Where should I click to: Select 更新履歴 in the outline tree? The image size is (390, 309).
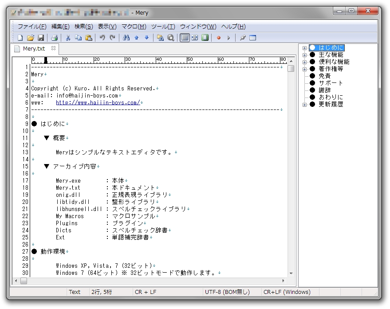[x=331, y=104]
